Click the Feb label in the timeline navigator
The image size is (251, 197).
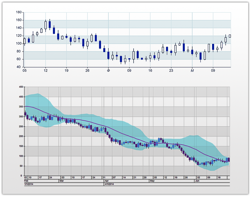pos(27,181)
